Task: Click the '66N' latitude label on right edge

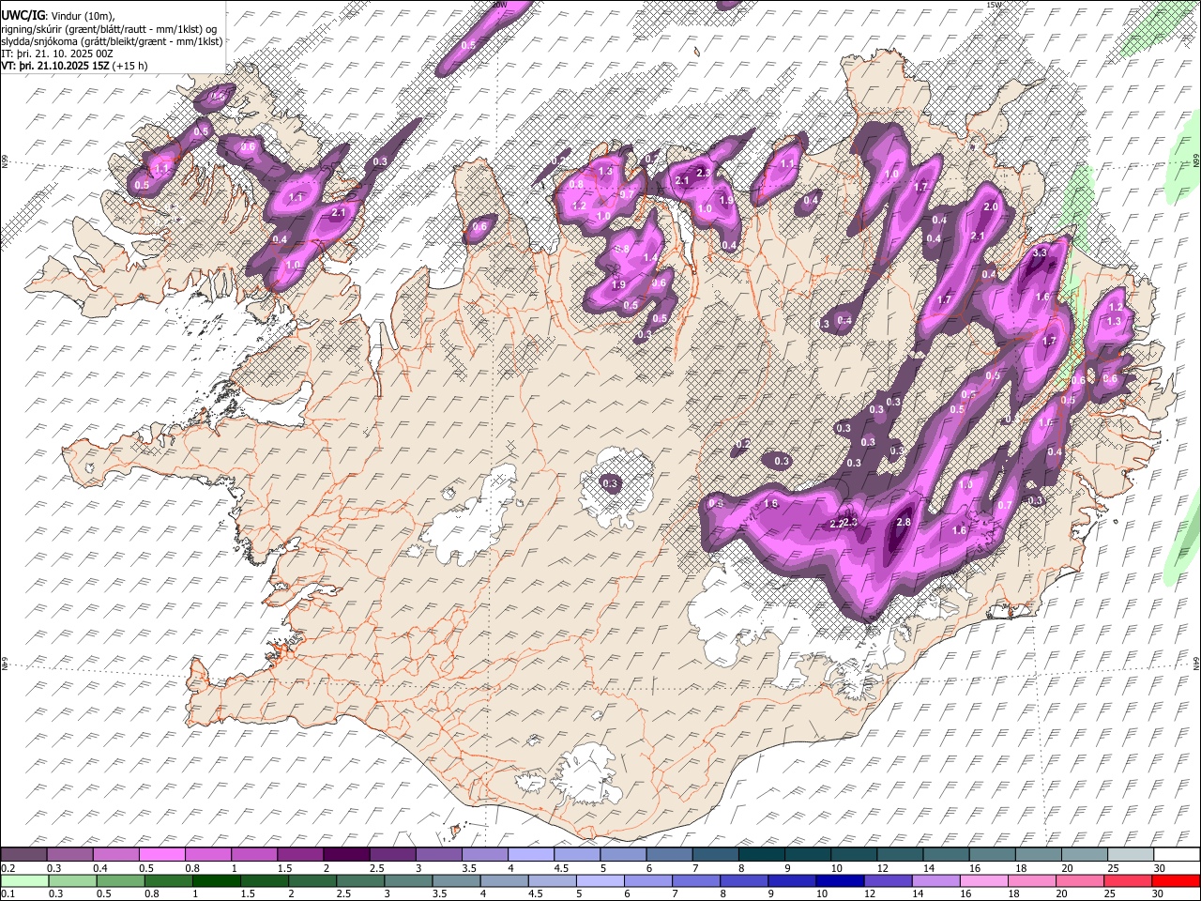Action: tap(1196, 162)
